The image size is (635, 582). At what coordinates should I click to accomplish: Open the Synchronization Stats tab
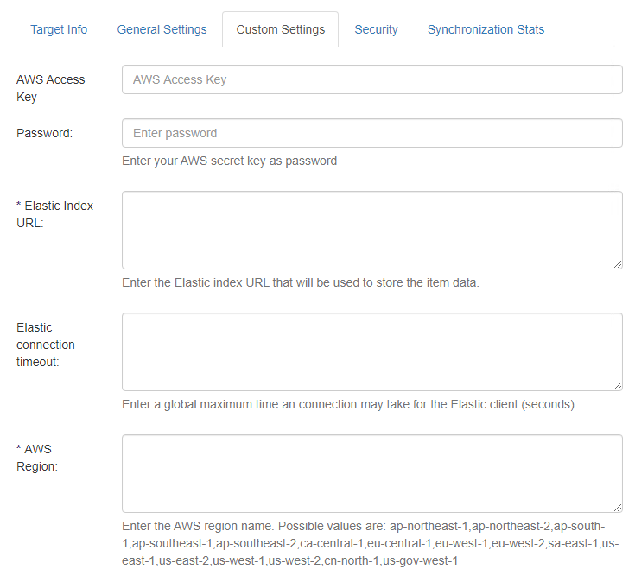[x=486, y=29]
